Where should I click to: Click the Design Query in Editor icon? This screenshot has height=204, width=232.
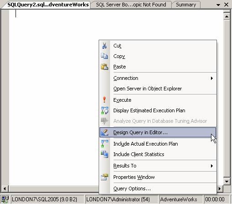click(x=105, y=132)
